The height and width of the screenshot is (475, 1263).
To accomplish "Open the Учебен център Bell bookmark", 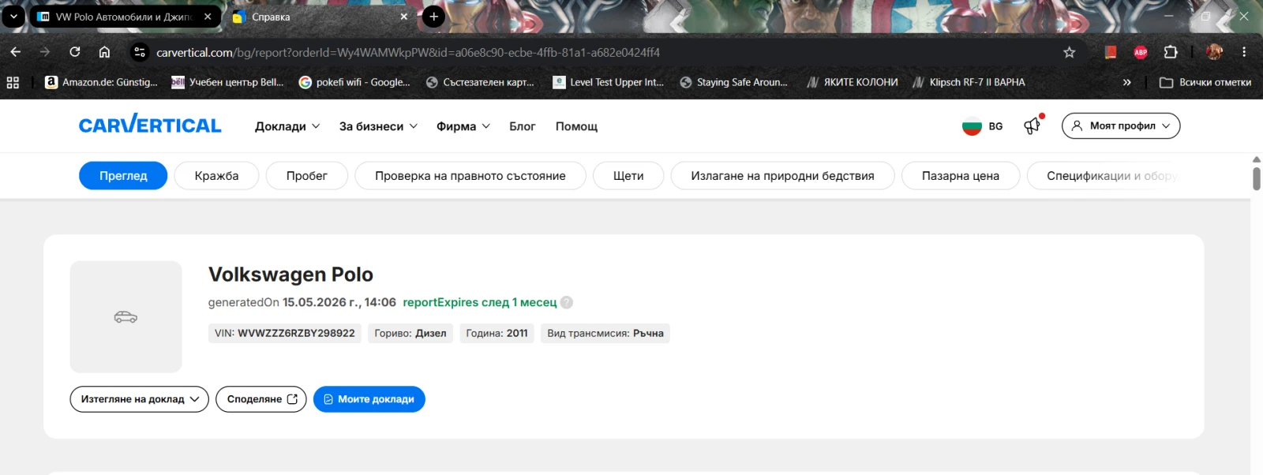I will (227, 82).
